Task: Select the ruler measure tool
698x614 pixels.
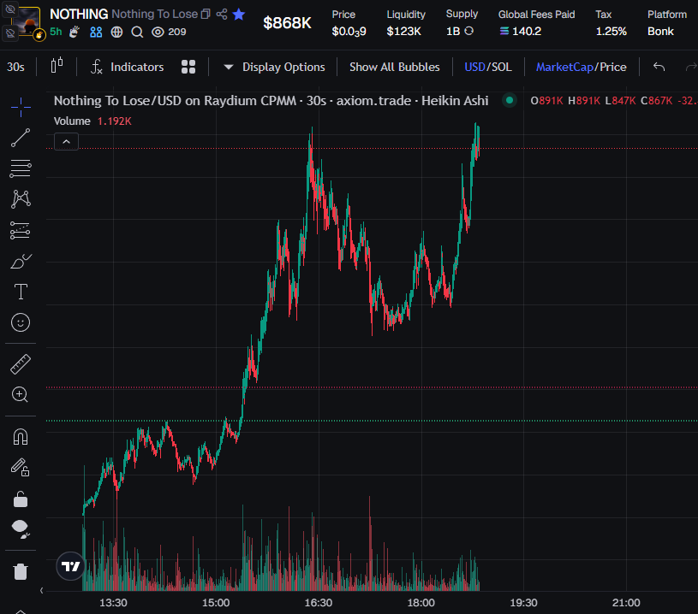Action: click(21, 364)
